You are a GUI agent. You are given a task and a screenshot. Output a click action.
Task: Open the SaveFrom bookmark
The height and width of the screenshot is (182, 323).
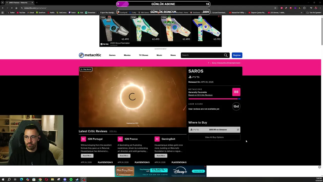[41, 12]
